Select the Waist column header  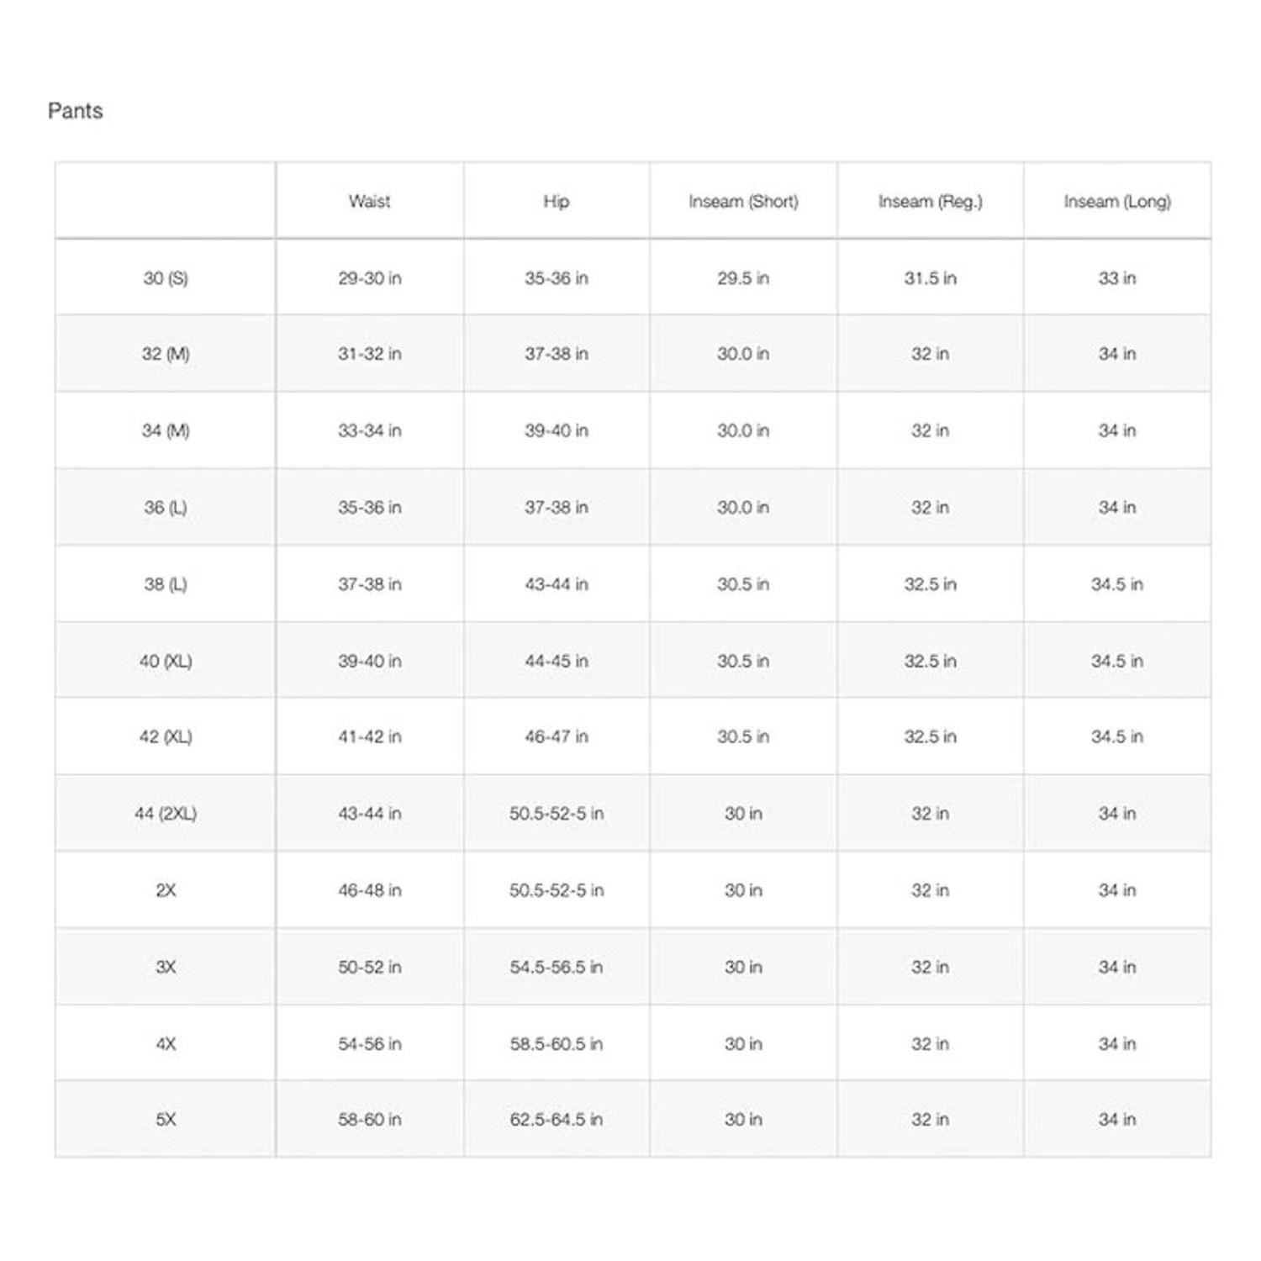pyautogui.click(x=369, y=202)
